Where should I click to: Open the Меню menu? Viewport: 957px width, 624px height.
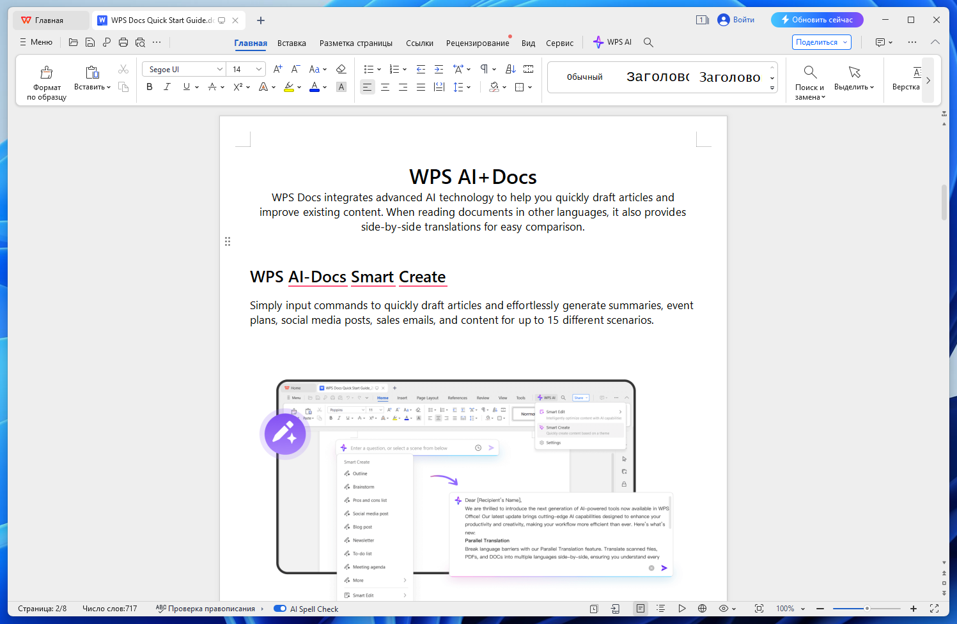[36, 42]
